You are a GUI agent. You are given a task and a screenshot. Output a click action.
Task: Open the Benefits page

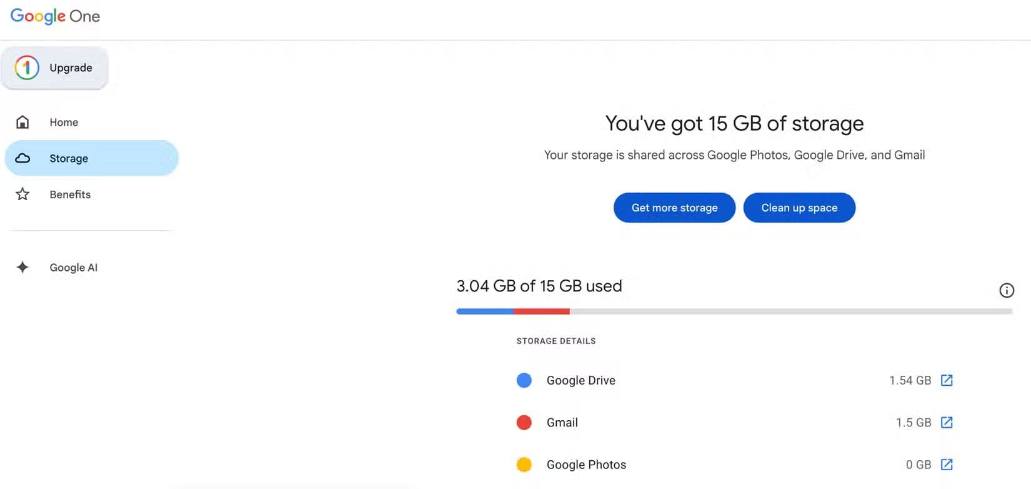(x=70, y=194)
